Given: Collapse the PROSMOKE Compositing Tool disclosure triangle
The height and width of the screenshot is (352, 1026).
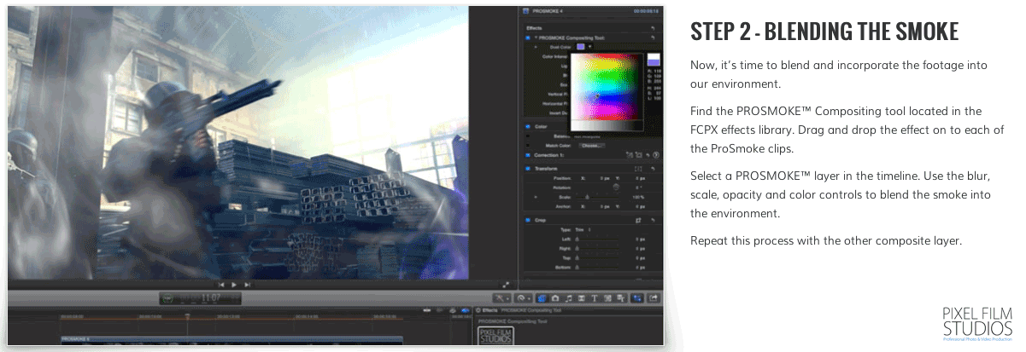Looking at the screenshot, I should (536, 38).
